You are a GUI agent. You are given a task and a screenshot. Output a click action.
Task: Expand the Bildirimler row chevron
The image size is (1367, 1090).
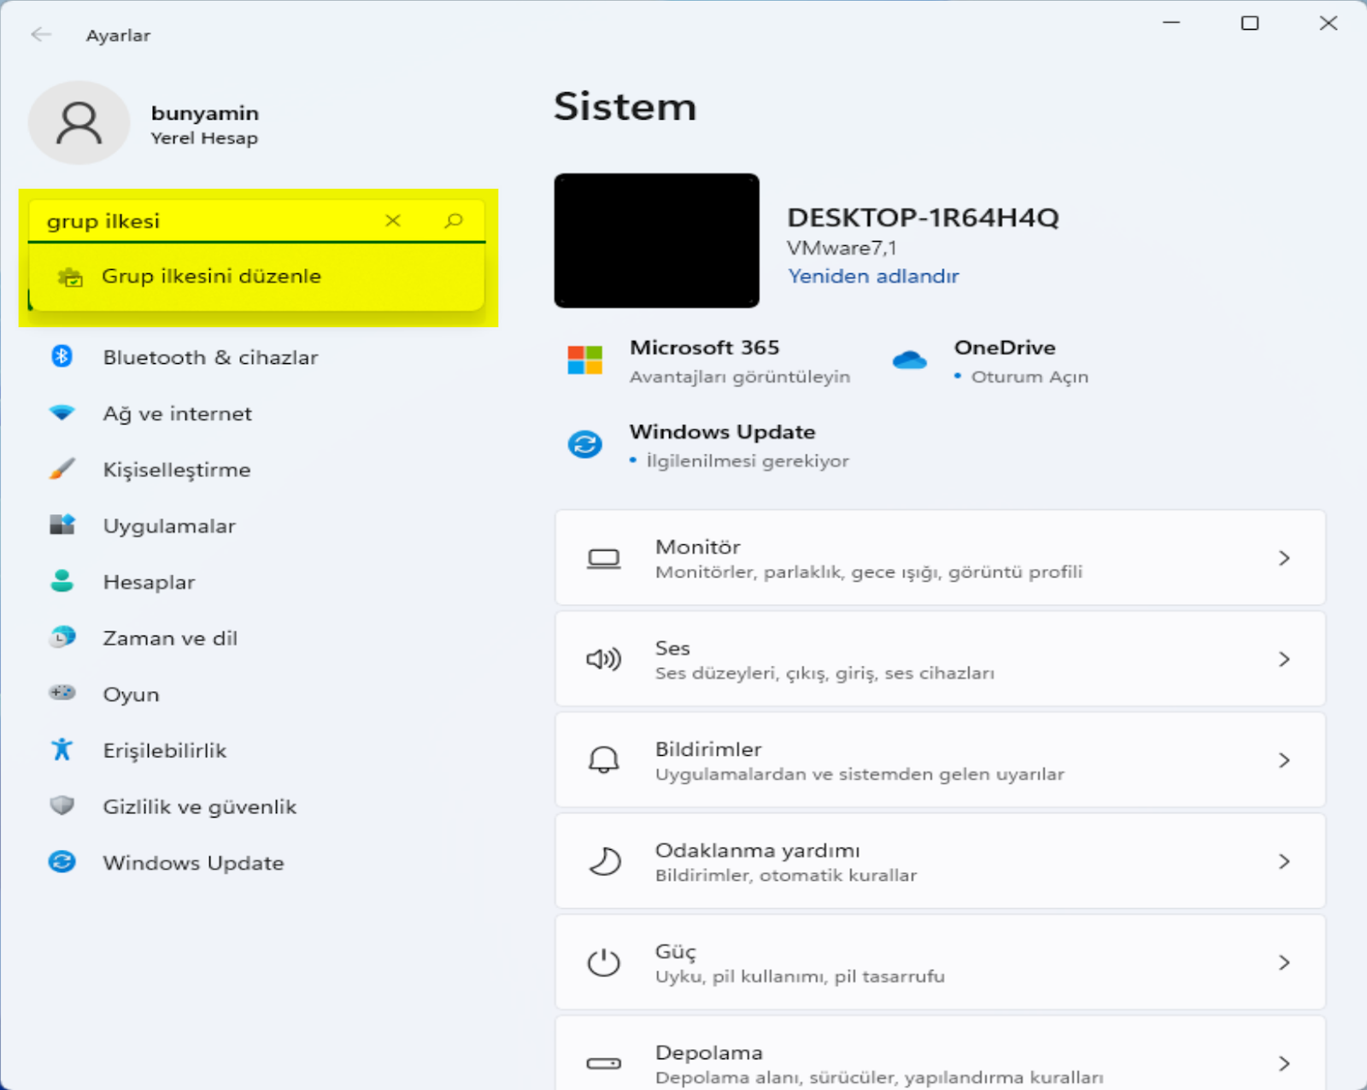[1284, 760]
